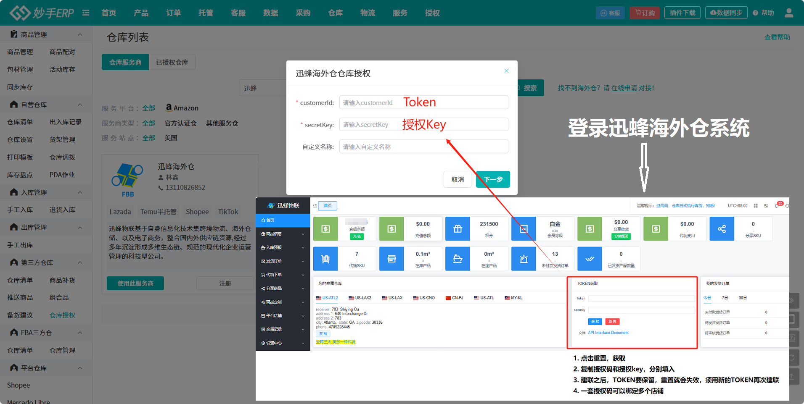Open the 客服 top menu
The height and width of the screenshot is (404, 804).
(238, 13)
